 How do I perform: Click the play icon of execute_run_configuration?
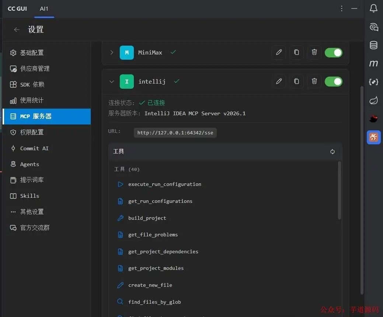coord(120,184)
